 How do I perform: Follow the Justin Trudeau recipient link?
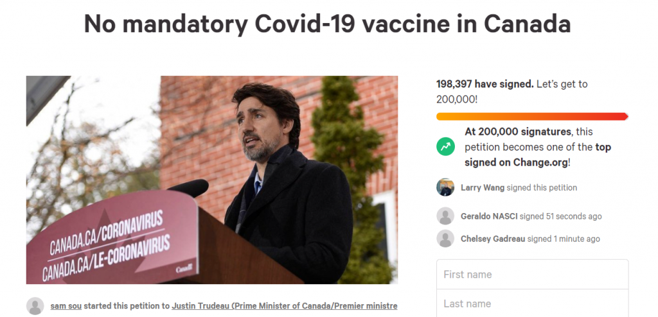(x=285, y=306)
